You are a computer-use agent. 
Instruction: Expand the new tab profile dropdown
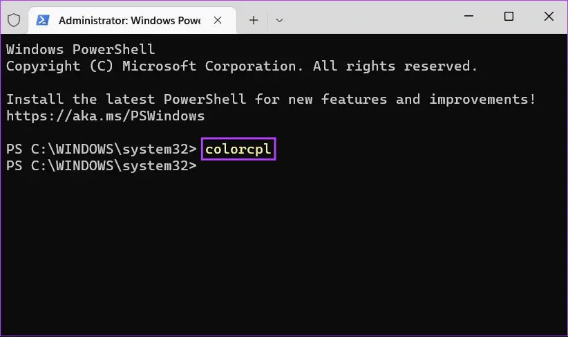[x=279, y=20]
